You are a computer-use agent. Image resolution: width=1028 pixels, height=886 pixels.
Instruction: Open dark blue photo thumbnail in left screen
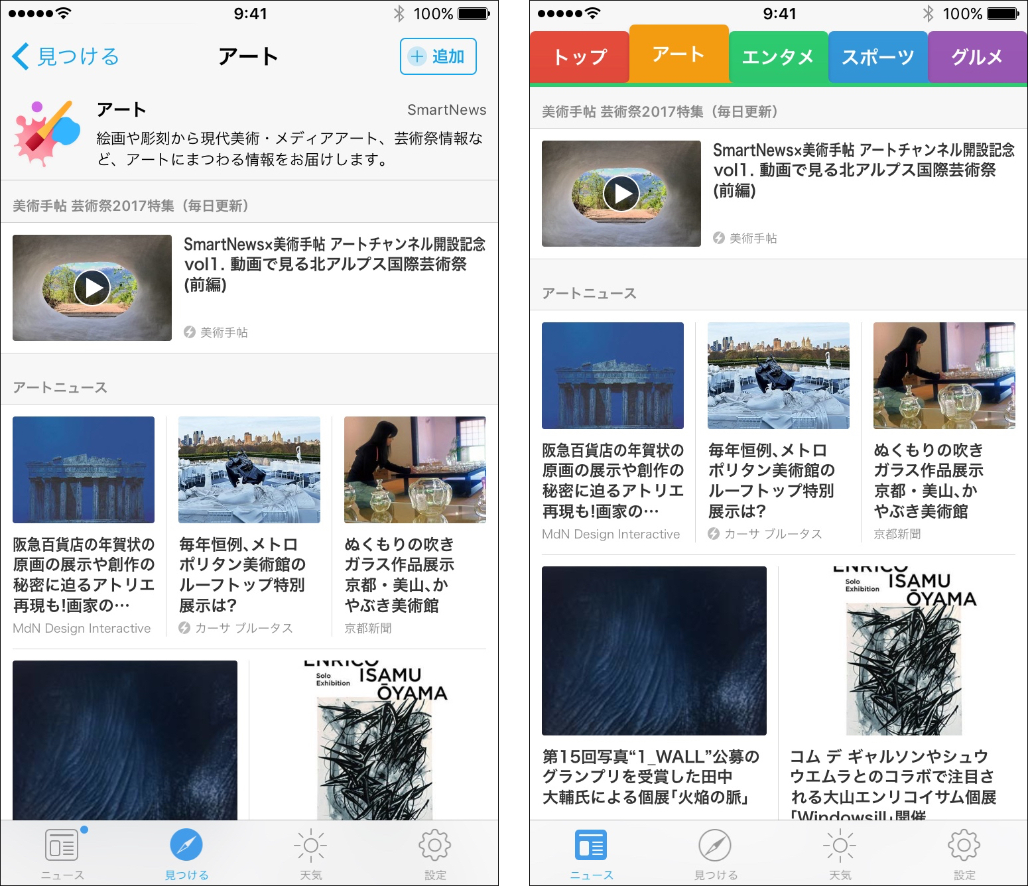[x=125, y=740]
